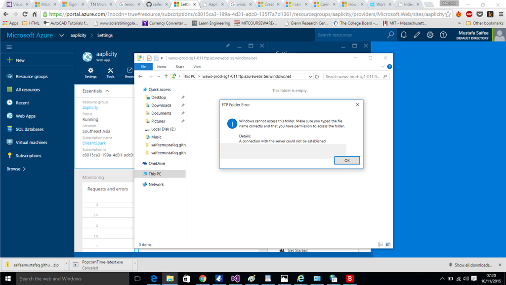This screenshot has width=506, height=285.
Task: Open the Azure sidebar hamburger menu
Action: pos(9,47)
